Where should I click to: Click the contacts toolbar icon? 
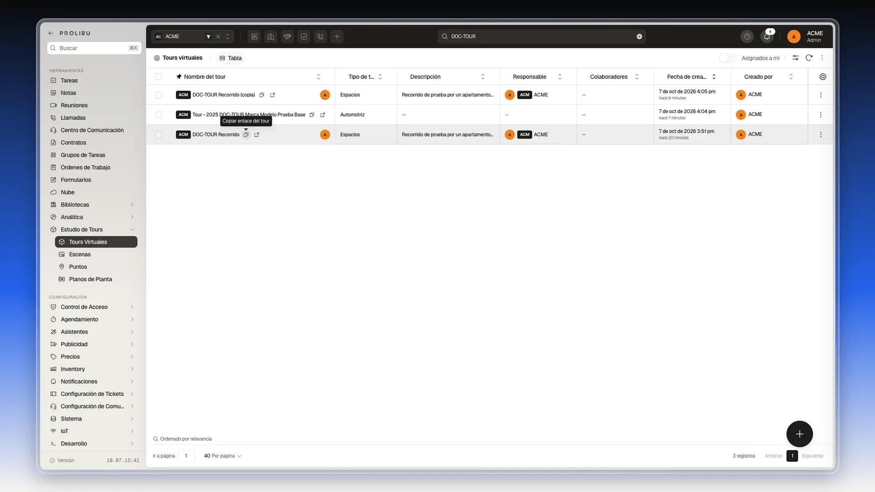coord(254,36)
